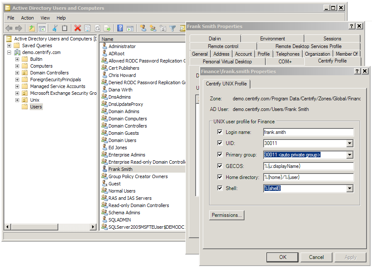Uncheck the GECOS checkbox
372x267 pixels.
coord(220,166)
